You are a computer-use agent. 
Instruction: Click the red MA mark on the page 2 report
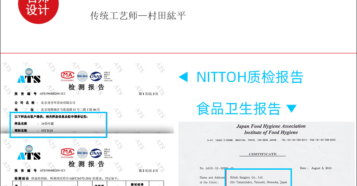pyautogui.click(x=67, y=153)
